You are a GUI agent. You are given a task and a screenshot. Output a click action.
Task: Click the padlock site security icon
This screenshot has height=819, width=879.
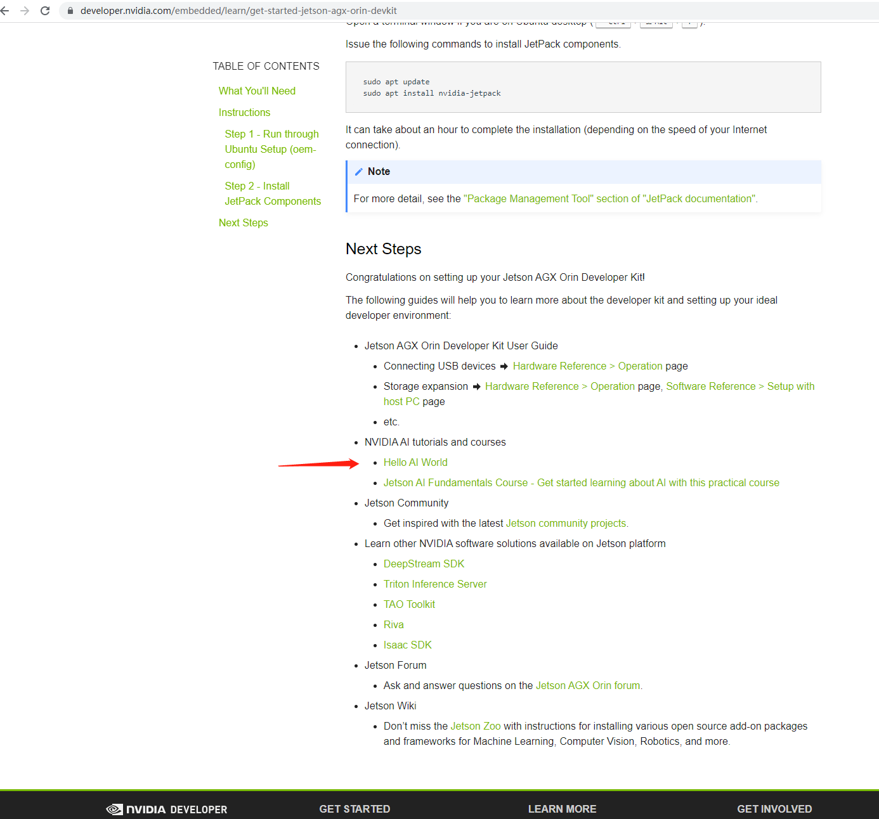(x=70, y=11)
